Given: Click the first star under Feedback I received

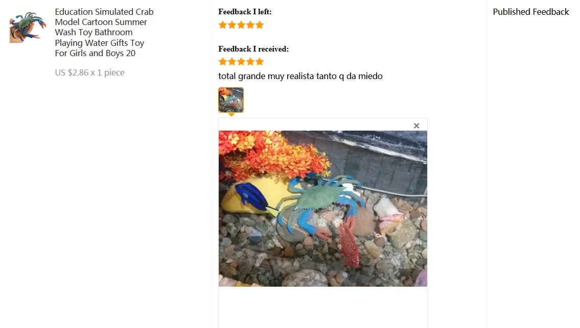Looking at the screenshot, I should [x=223, y=61].
